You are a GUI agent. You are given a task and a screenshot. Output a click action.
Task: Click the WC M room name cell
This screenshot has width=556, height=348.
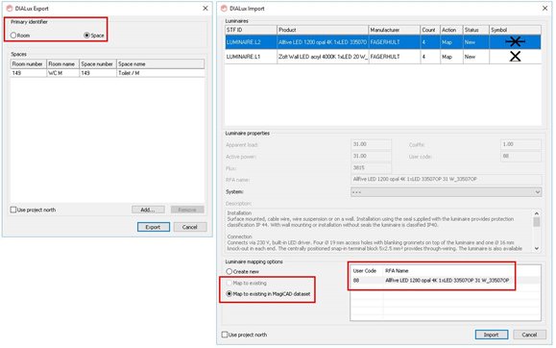tap(62, 73)
